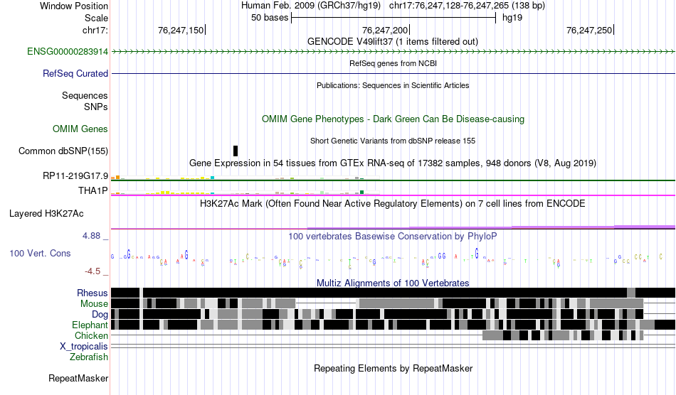The height and width of the screenshot is (395, 676).
Task: Click the RP11-219G17.9 expression bar chart
Action: click(245, 178)
